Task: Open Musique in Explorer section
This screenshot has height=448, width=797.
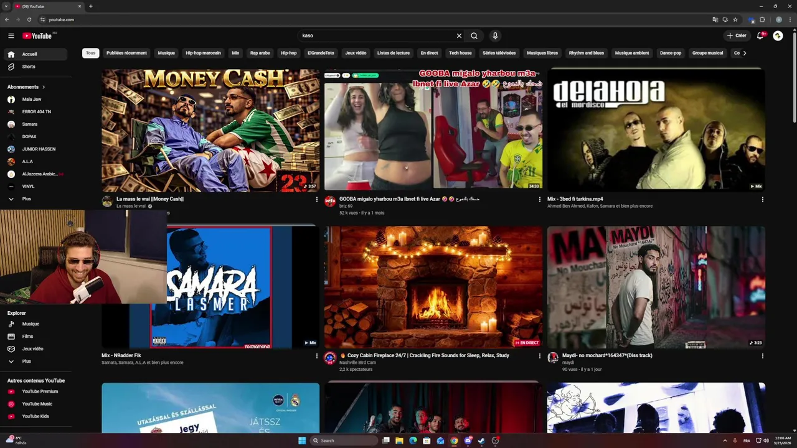Action: click(x=34, y=324)
